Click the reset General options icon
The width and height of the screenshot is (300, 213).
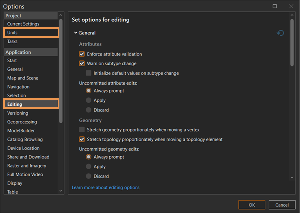click(280, 33)
